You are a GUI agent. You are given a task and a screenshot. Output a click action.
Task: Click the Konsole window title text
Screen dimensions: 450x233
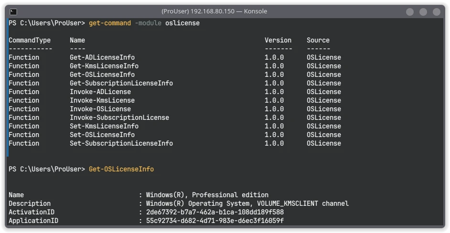tap(214, 11)
